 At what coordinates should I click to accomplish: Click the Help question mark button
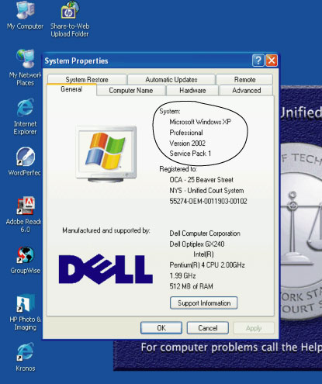[258, 61]
